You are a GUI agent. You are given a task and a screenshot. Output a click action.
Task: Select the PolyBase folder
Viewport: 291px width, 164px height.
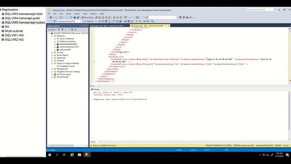pos(60,61)
